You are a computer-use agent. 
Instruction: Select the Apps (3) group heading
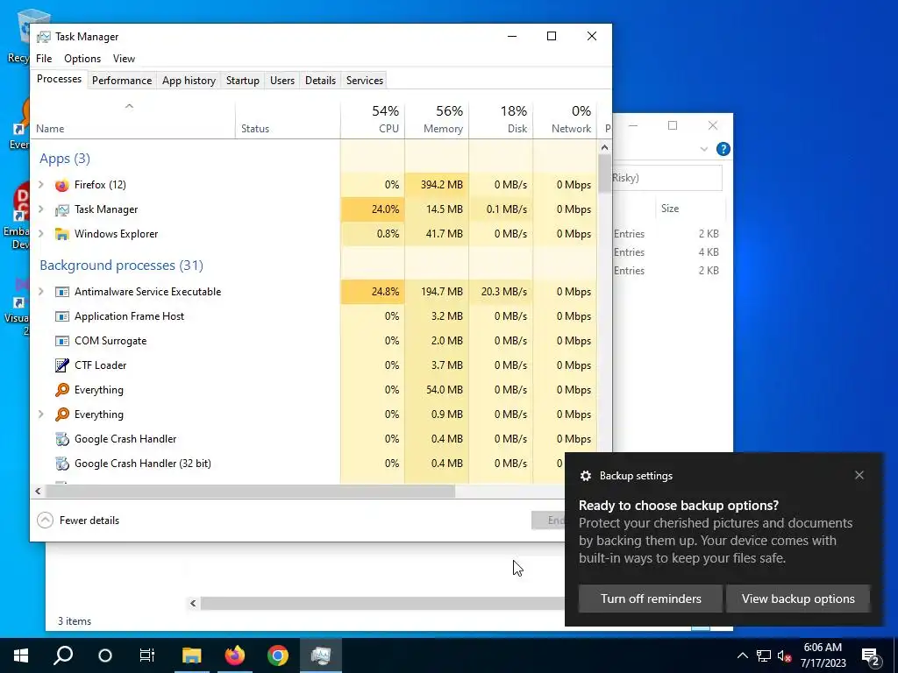pyautogui.click(x=65, y=159)
